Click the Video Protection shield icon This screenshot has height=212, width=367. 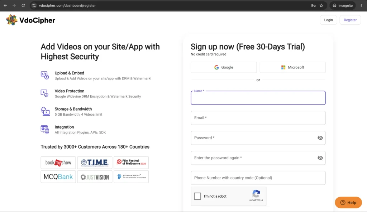pos(44,93)
